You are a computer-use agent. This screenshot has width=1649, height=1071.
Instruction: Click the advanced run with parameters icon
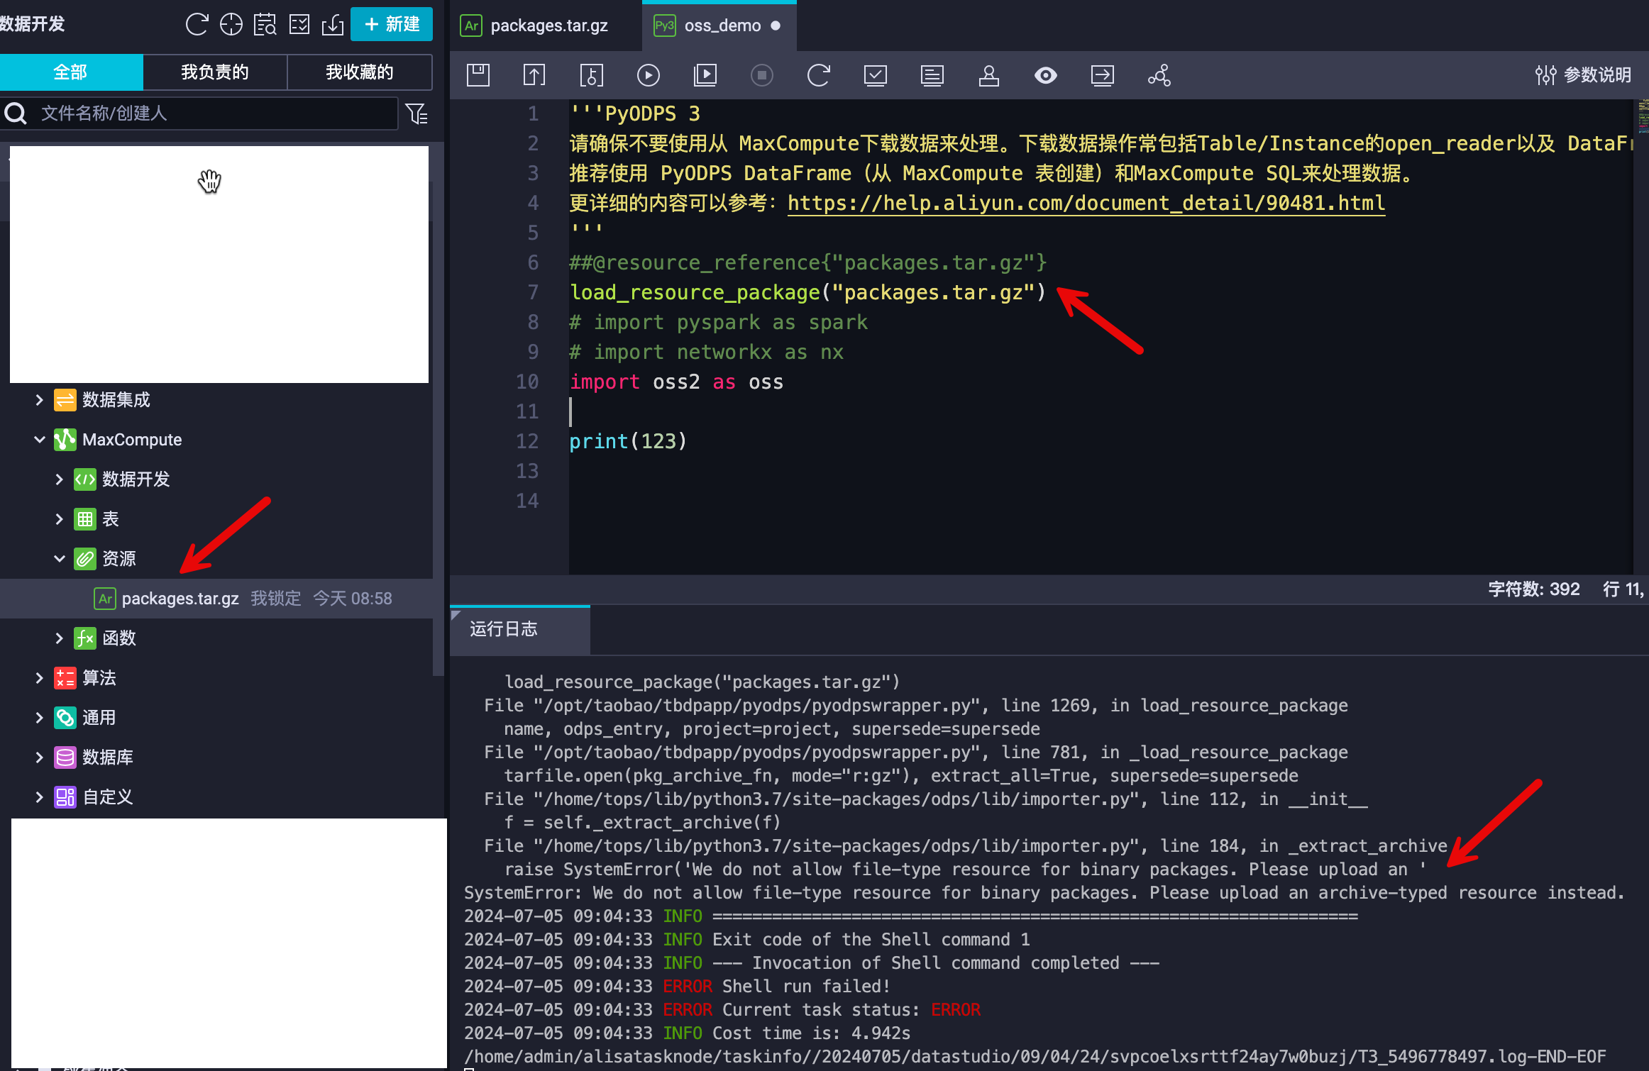[705, 75]
